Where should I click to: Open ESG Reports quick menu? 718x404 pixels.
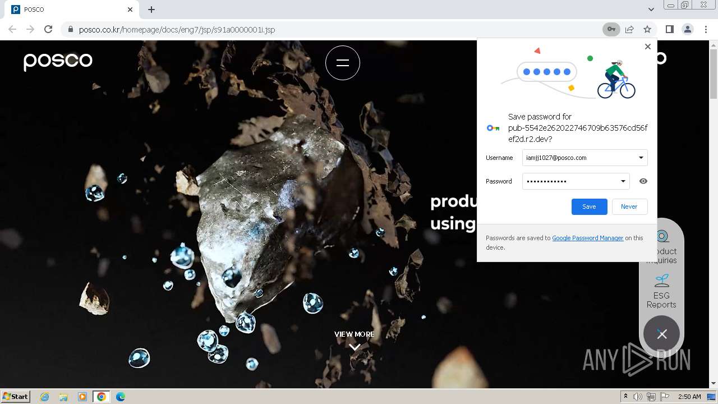[x=661, y=291]
